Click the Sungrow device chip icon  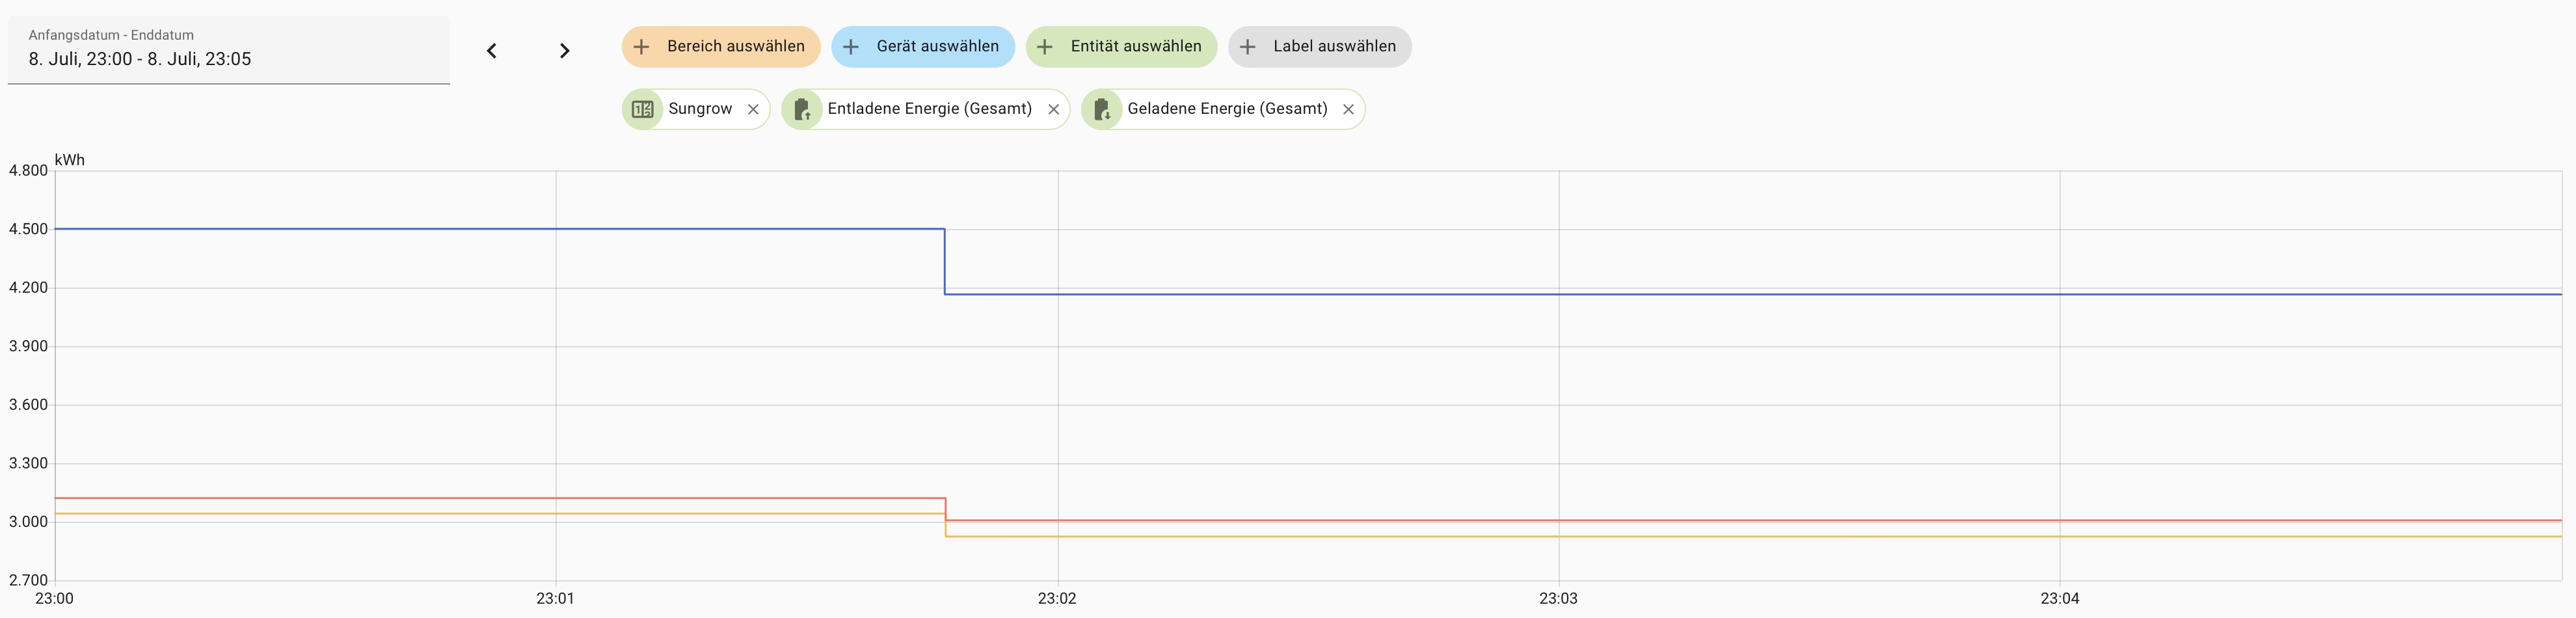click(x=643, y=109)
